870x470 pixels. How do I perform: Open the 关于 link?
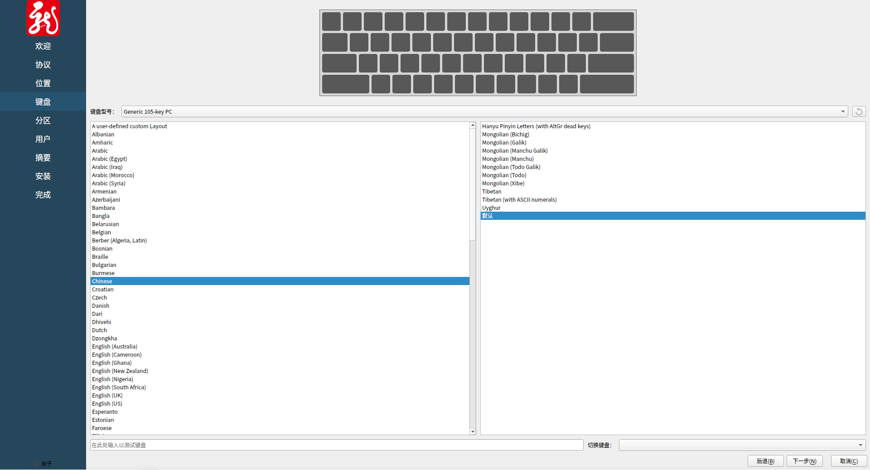46,464
